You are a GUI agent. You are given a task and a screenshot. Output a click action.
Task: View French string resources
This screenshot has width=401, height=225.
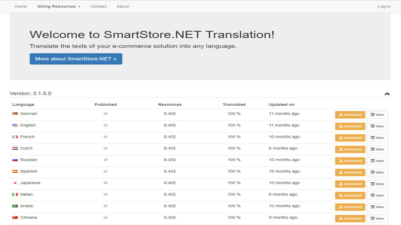pos(377,138)
